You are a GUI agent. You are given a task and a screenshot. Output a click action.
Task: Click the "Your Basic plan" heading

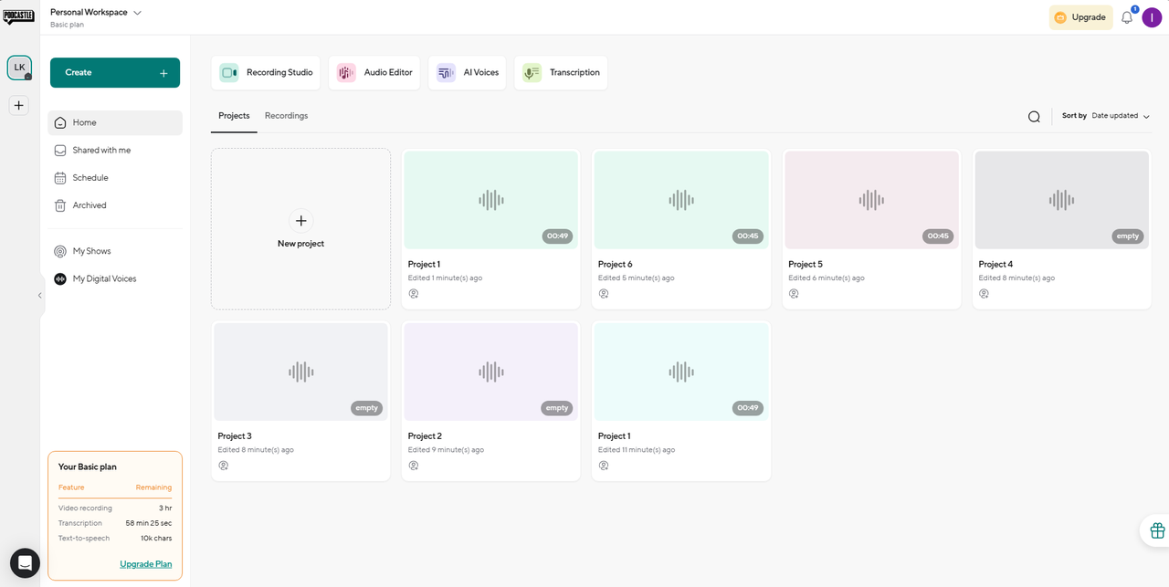click(x=88, y=467)
